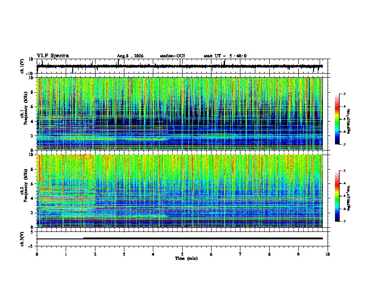Click the ch.2 spectrogram color scale bar
Screen dimensions: 369x285
337,196
